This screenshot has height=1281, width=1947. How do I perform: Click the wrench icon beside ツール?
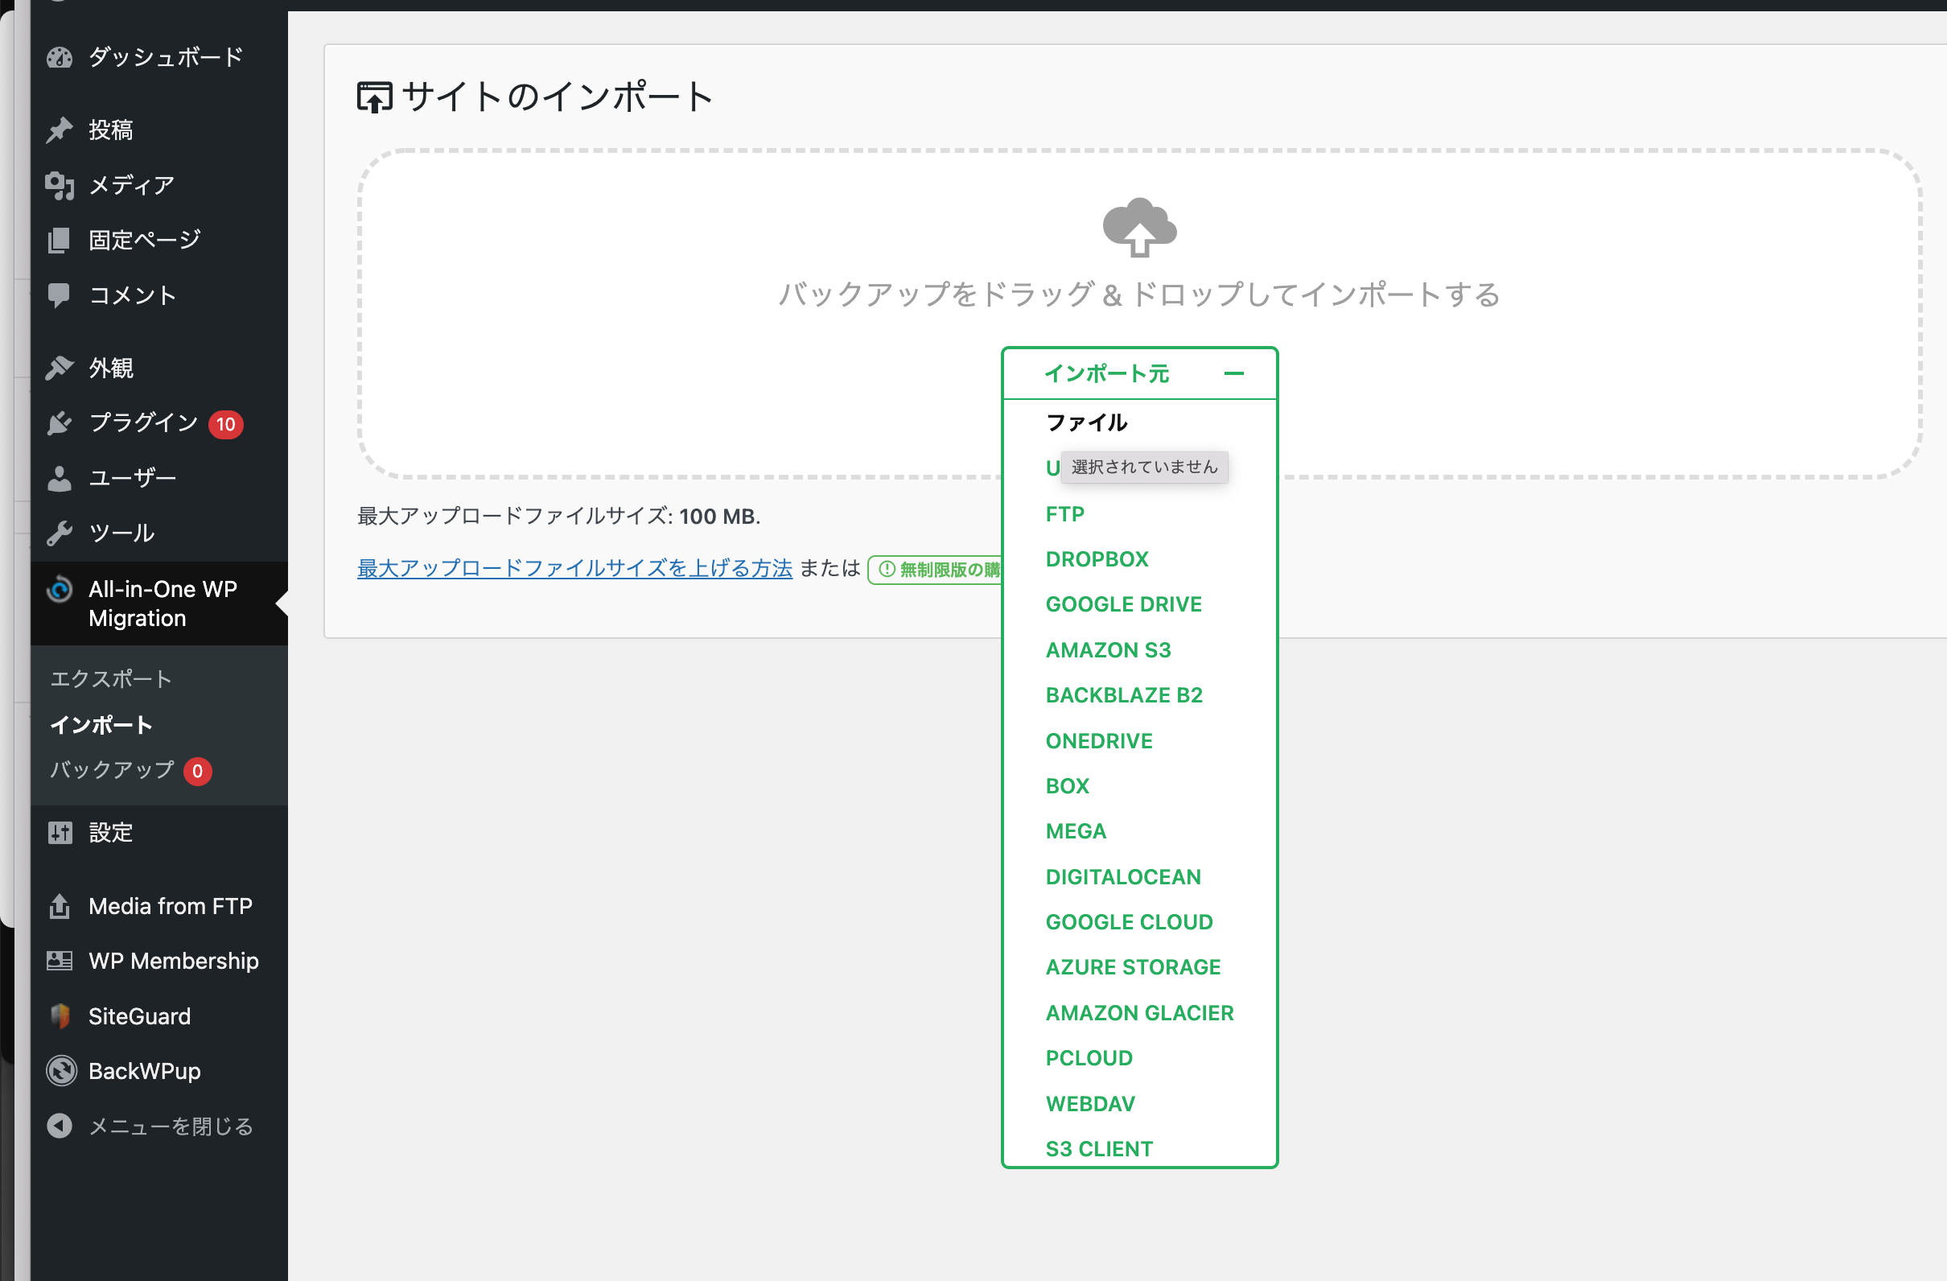point(60,533)
